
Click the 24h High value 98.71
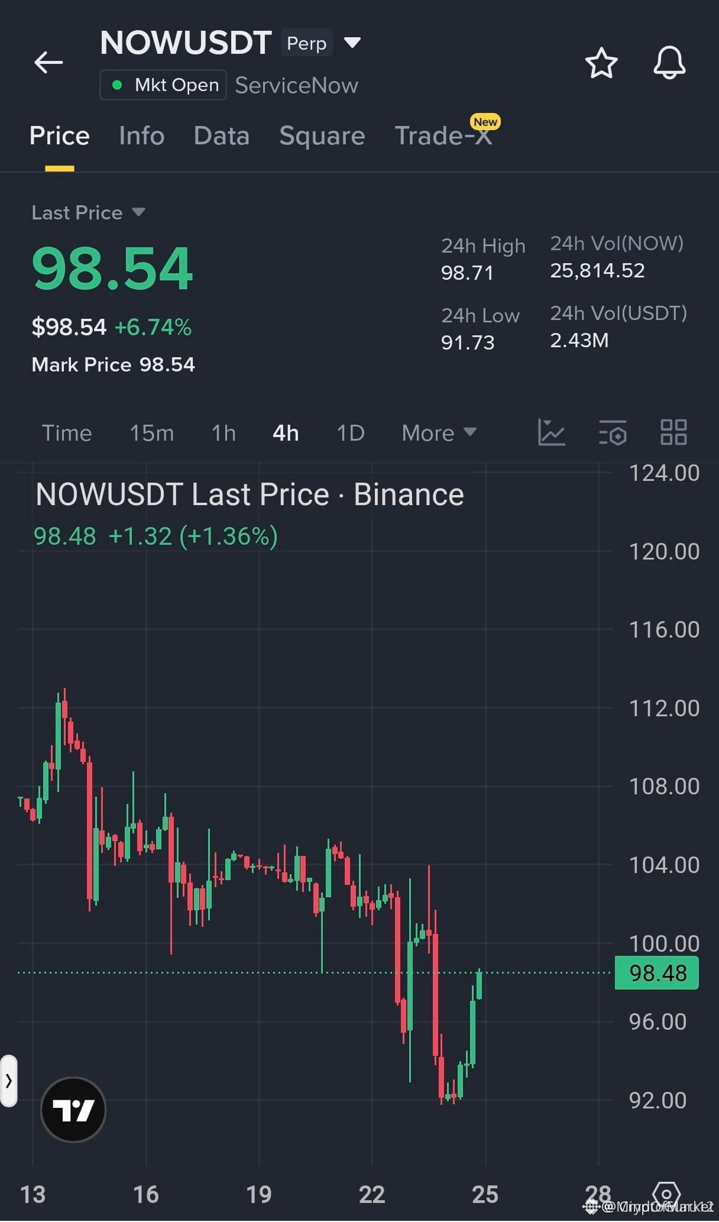pos(467,273)
